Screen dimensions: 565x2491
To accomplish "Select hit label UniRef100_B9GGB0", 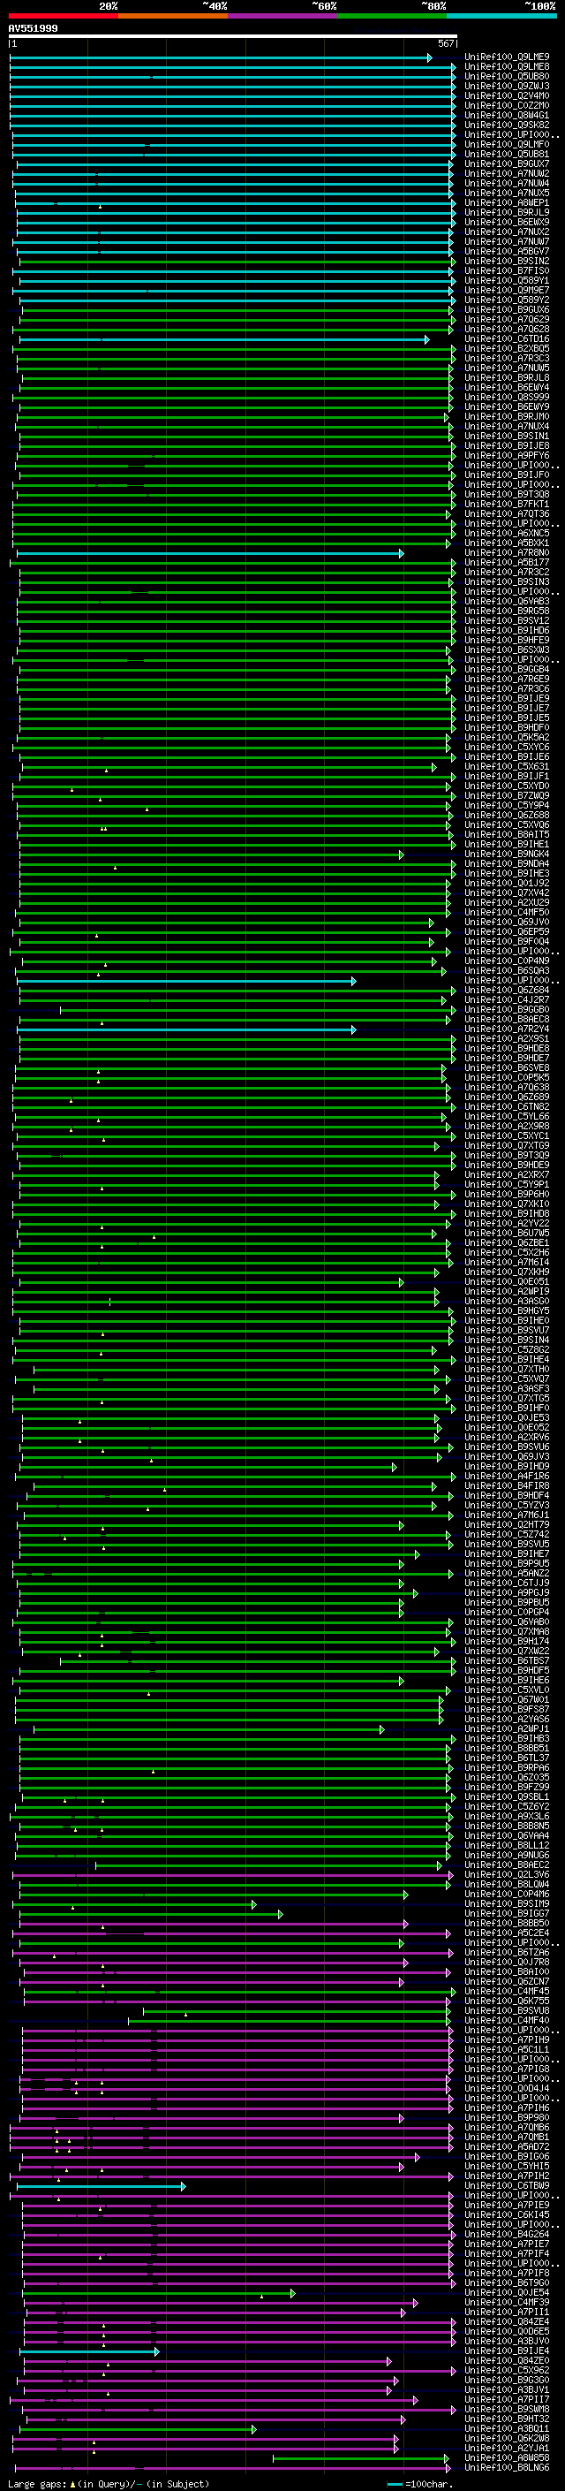I will pyautogui.click(x=507, y=1009).
